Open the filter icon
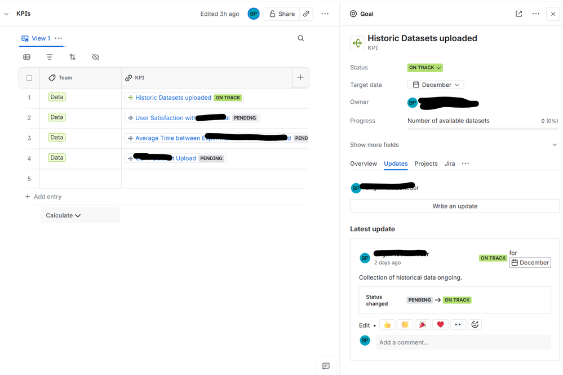This screenshot has height=375, width=563. (x=50, y=57)
